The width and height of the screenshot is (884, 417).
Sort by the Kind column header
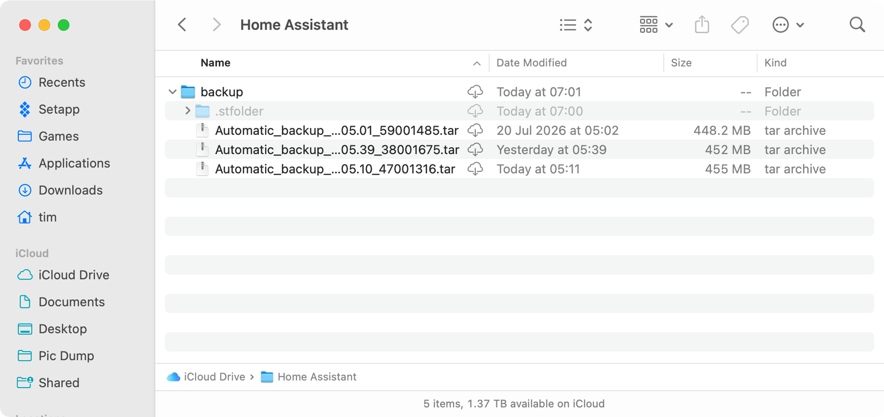pyautogui.click(x=775, y=63)
